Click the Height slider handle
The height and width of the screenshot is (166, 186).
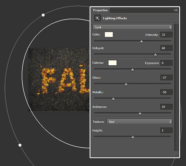[133, 137]
